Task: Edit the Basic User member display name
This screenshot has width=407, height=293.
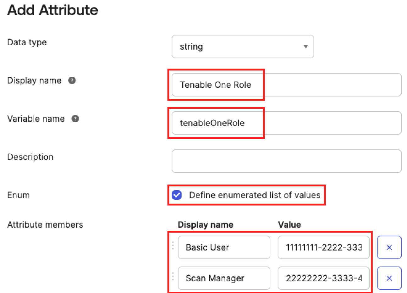Action: coord(224,247)
